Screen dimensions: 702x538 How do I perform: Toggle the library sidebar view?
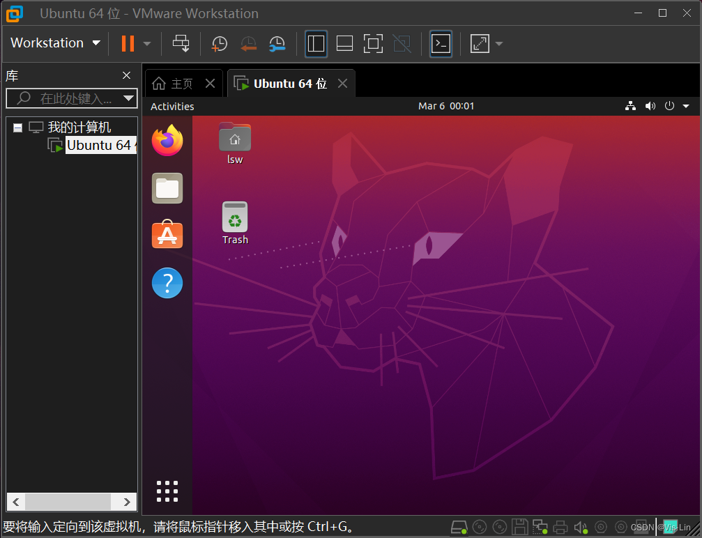tap(316, 43)
